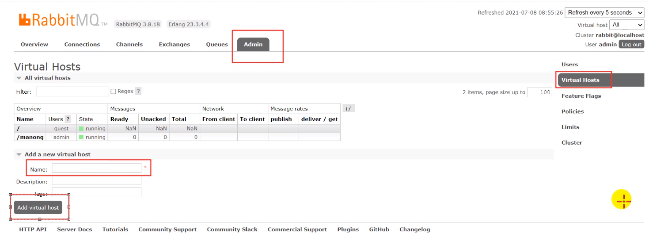Screen dimensions: 649x244
Task: Open Cluster in the sidebar
Action: point(572,142)
